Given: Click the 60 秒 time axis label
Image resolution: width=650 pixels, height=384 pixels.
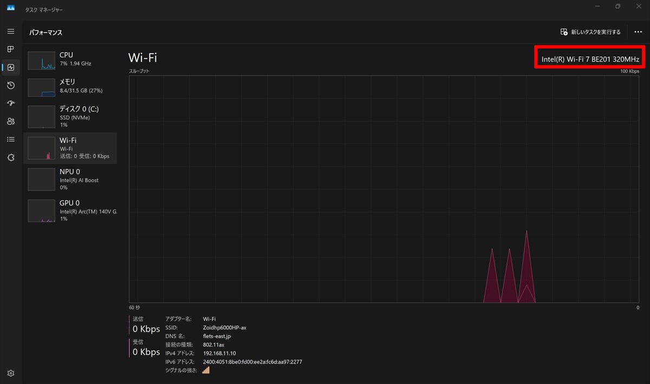Looking at the screenshot, I should [134, 307].
